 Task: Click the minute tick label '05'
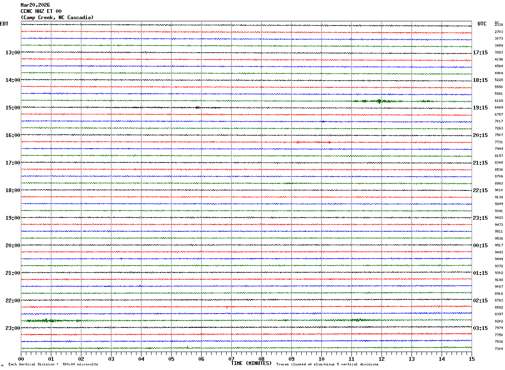pyautogui.click(x=172, y=359)
